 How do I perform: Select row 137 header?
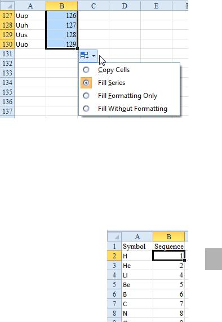click(7, 111)
